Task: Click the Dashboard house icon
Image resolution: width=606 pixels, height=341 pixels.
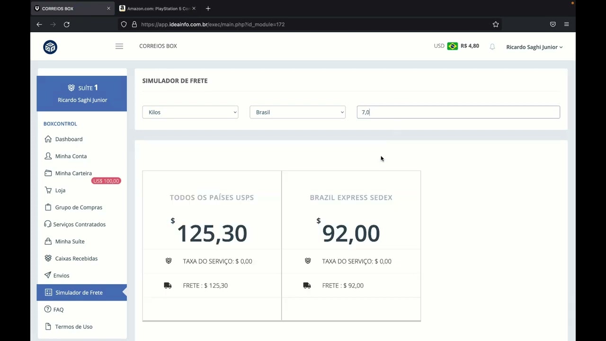Action: (x=48, y=139)
